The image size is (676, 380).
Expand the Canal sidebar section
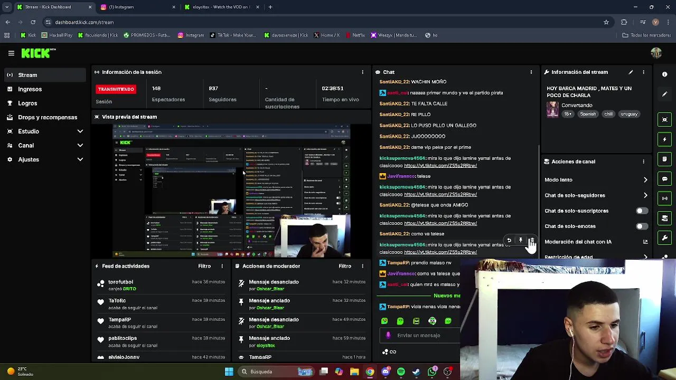tap(80, 145)
